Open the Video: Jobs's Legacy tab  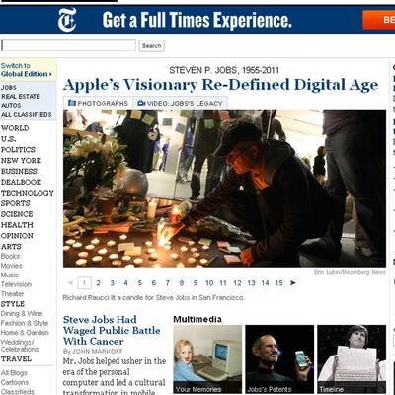coord(181,103)
